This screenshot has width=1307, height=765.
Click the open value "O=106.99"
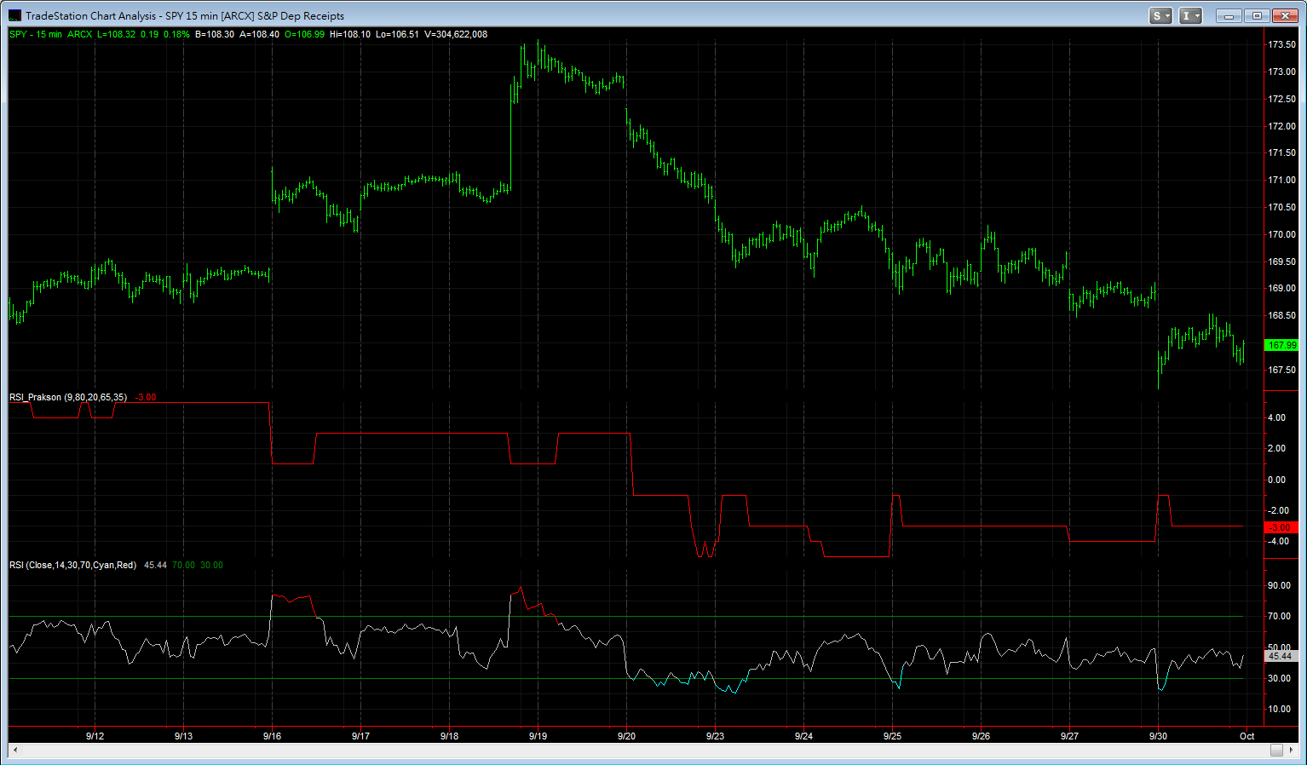(x=304, y=35)
